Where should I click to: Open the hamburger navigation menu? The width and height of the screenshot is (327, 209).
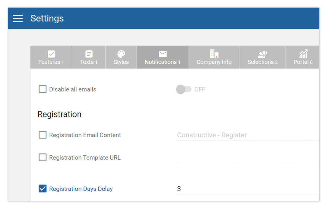click(18, 18)
